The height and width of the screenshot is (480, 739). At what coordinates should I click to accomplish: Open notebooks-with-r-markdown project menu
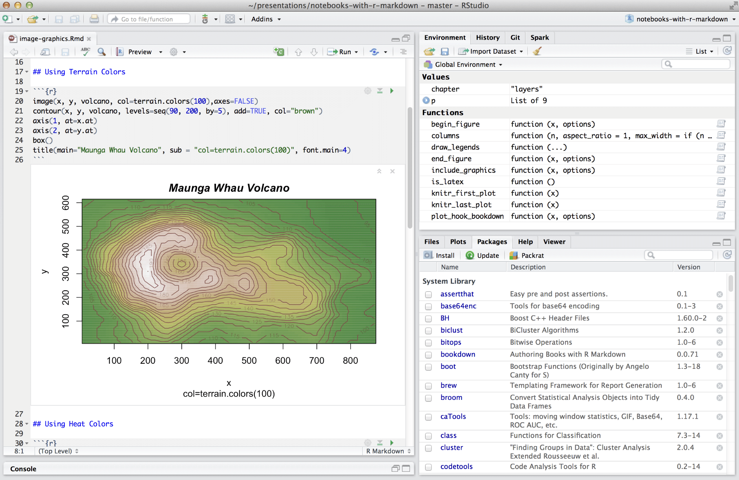point(680,19)
